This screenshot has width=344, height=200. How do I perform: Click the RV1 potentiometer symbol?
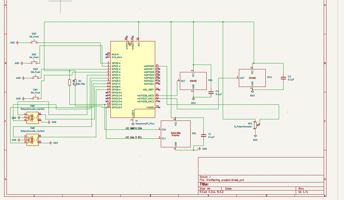(255, 124)
